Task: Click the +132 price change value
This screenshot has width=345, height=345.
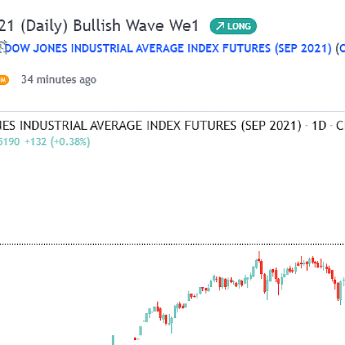Action: (x=36, y=141)
